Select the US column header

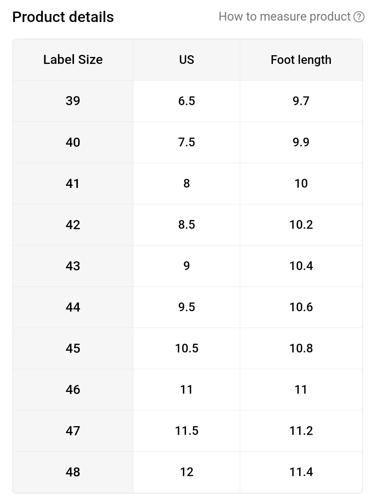(186, 60)
